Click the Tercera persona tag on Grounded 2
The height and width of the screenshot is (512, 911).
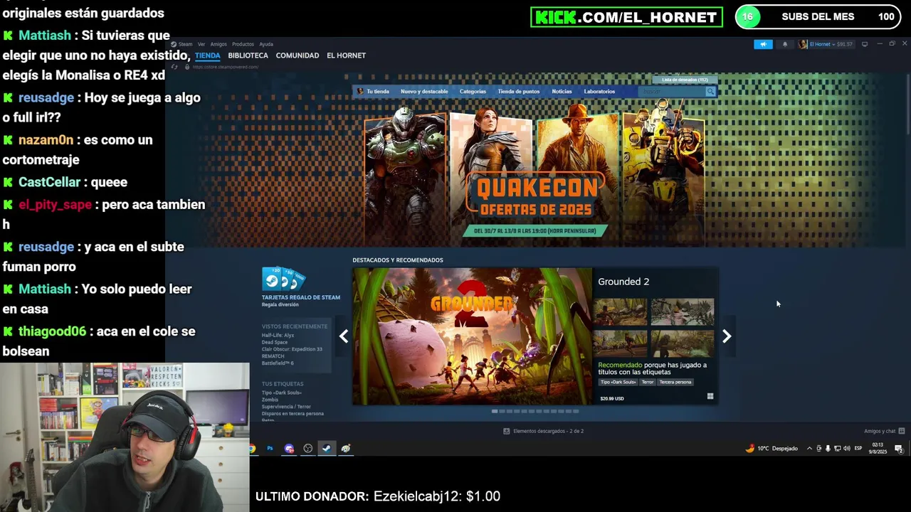coord(675,382)
